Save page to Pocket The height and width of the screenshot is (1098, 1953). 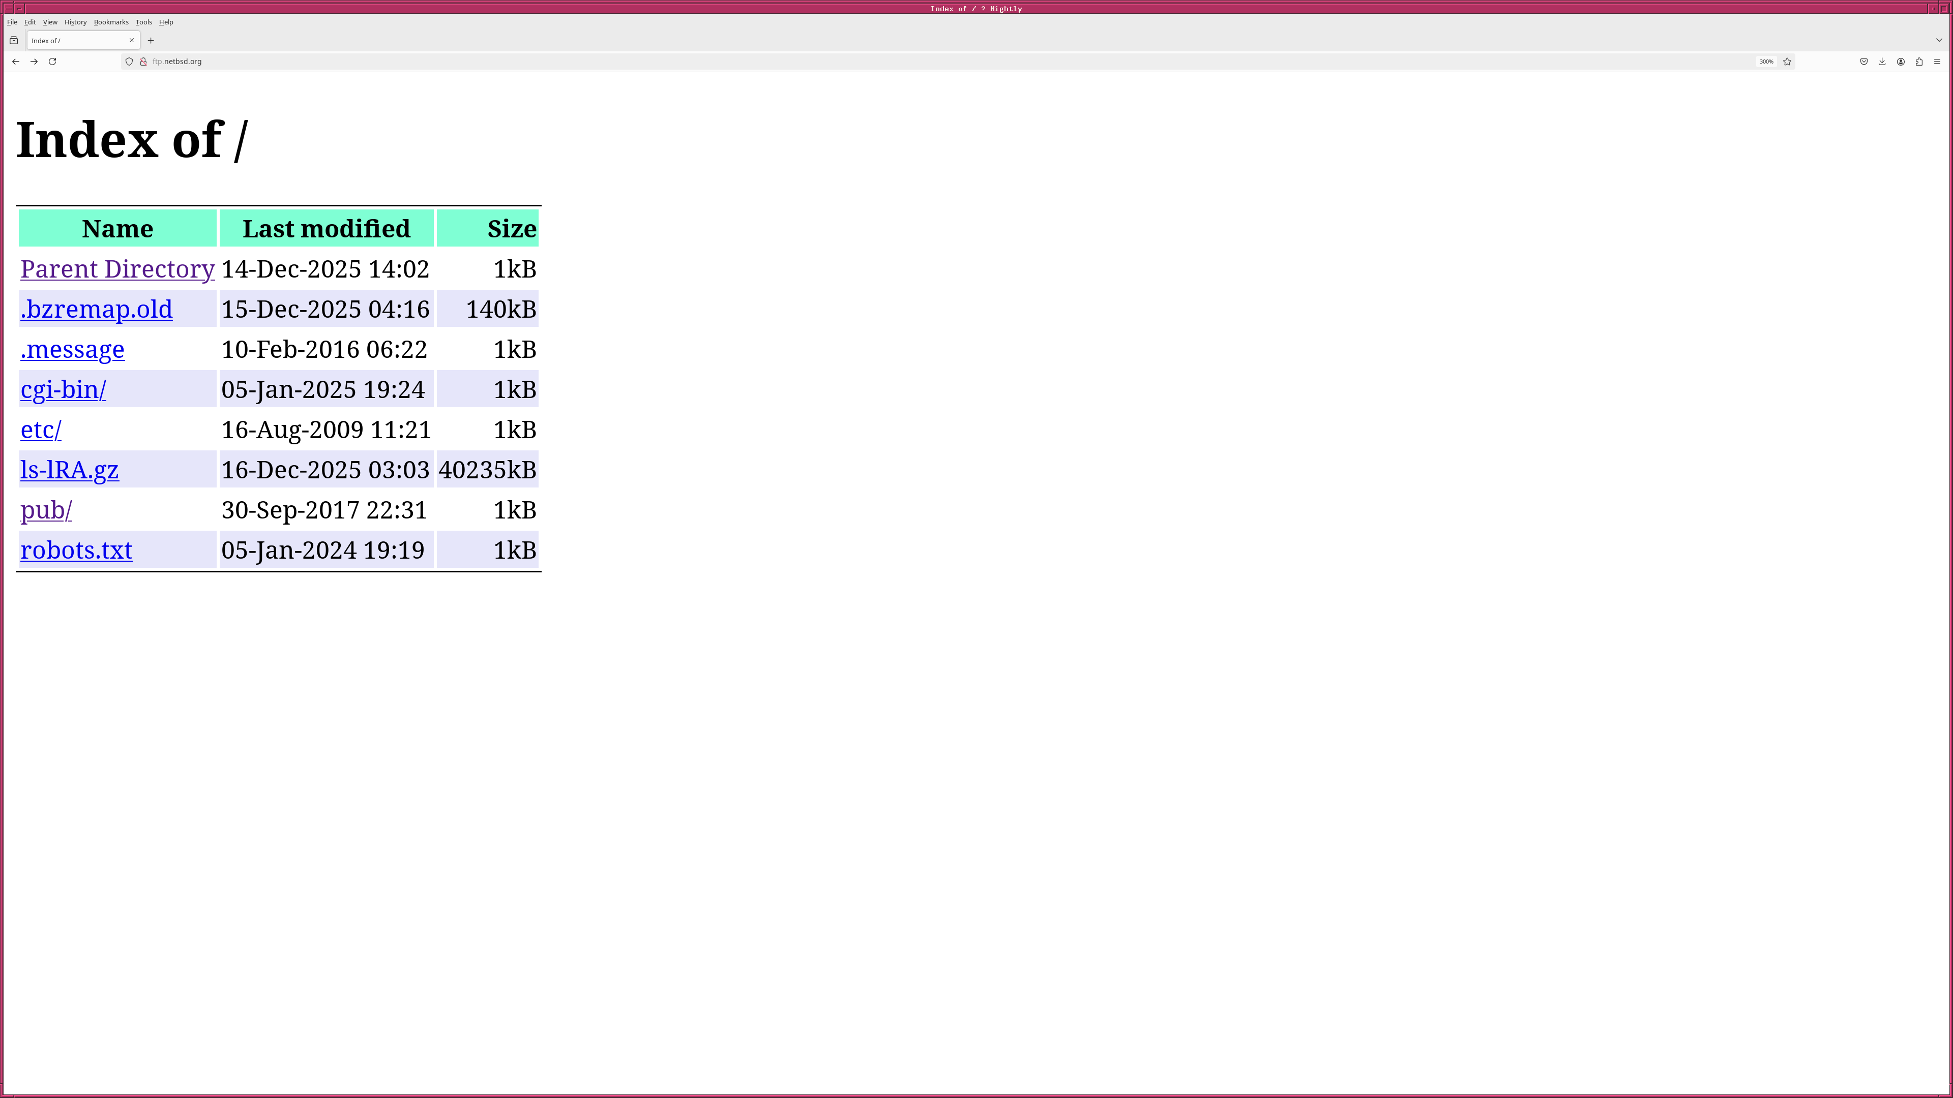(1863, 62)
